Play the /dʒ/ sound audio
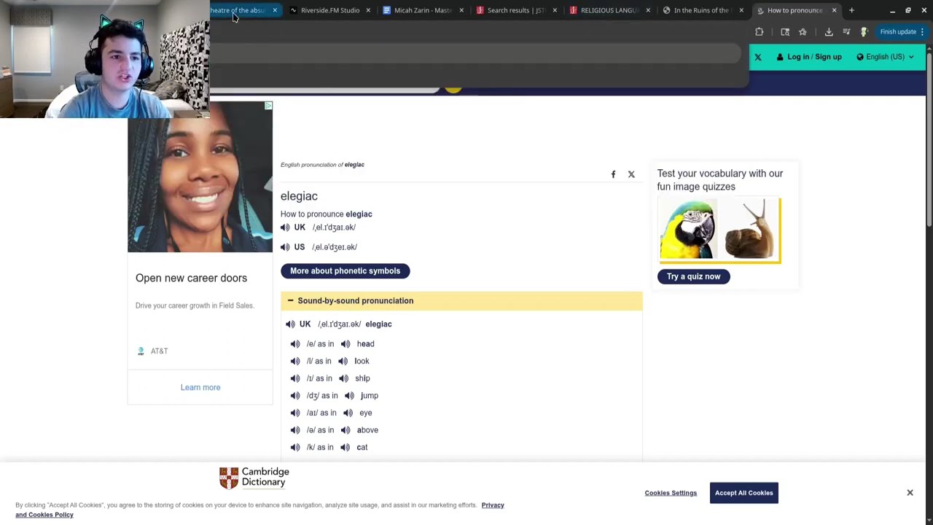933x525 pixels. 295,396
